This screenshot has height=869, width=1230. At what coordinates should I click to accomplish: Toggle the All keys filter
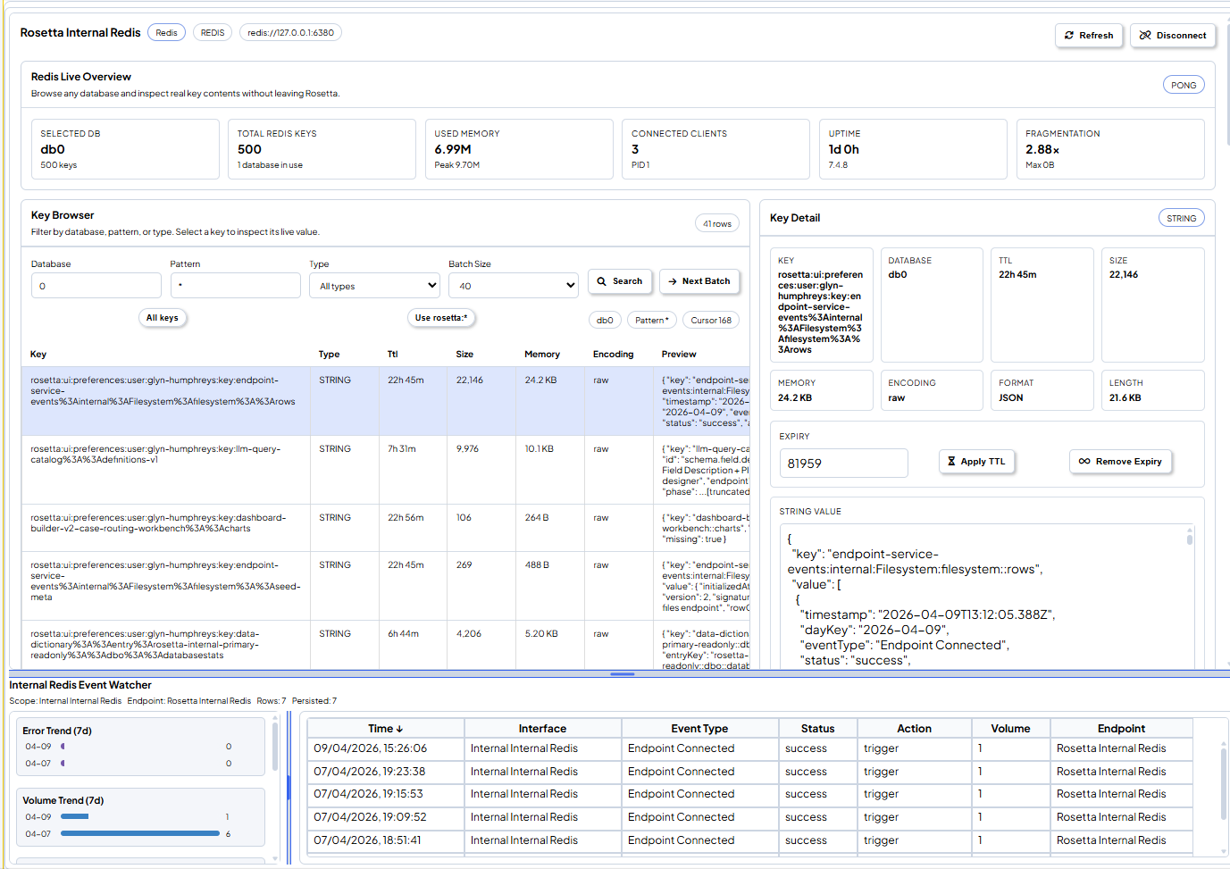(163, 317)
